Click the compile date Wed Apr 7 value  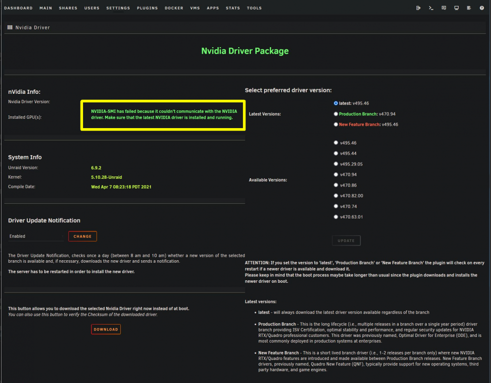pyautogui.click(x=121, y=187)
